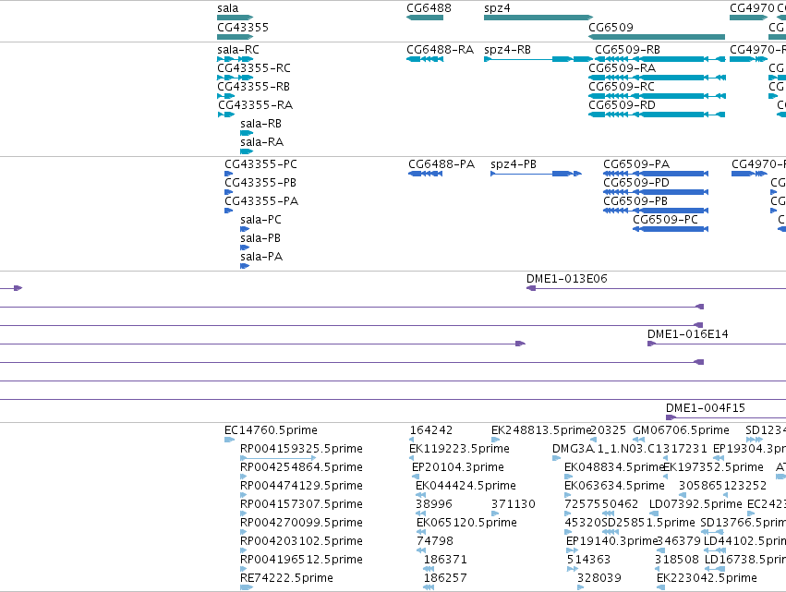This screenshot has height=592, width=786.
Task: Select the sala gene label
Action: 227,8
